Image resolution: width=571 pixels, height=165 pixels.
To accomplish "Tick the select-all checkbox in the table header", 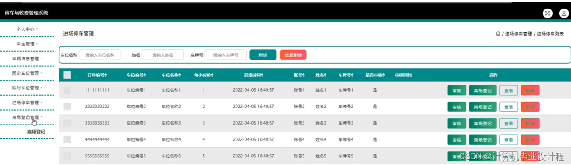I will [67, 75].
